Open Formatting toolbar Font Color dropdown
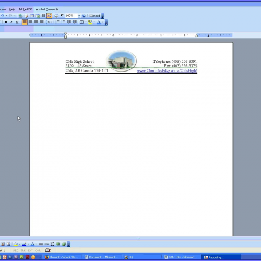Viewport: 261px width, 261px height. click(103, 22)
